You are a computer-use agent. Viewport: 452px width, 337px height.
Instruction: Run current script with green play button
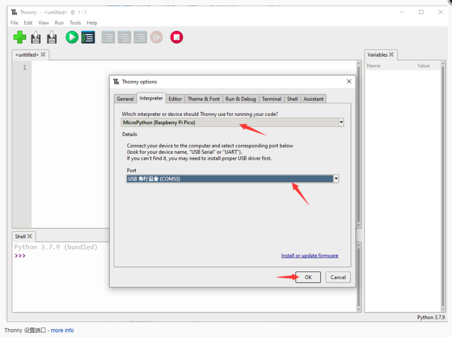click(72, 37)
